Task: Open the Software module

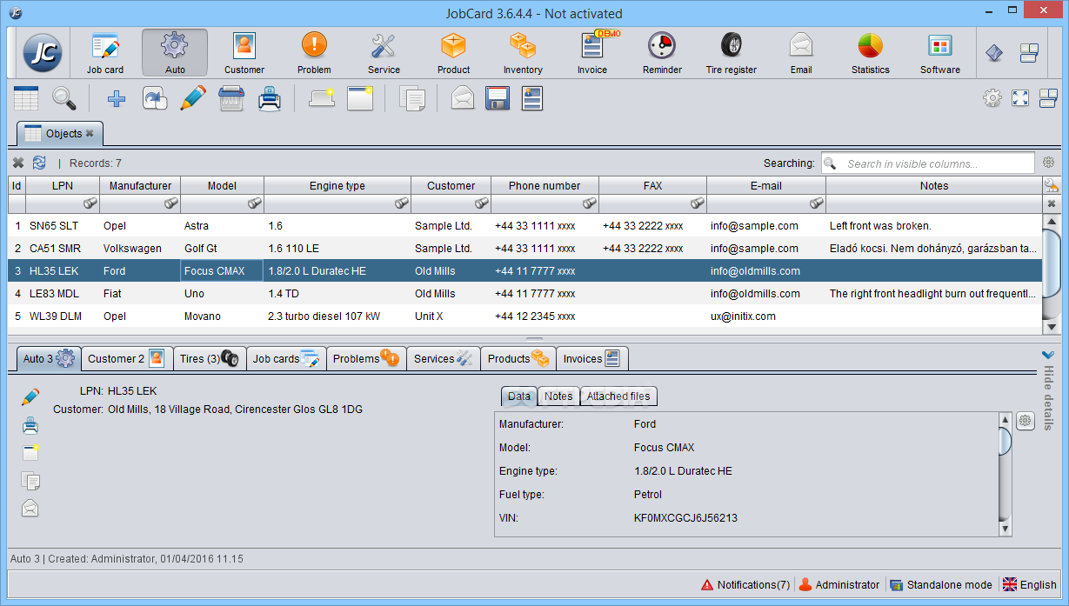Action: [x=940, y=53]
